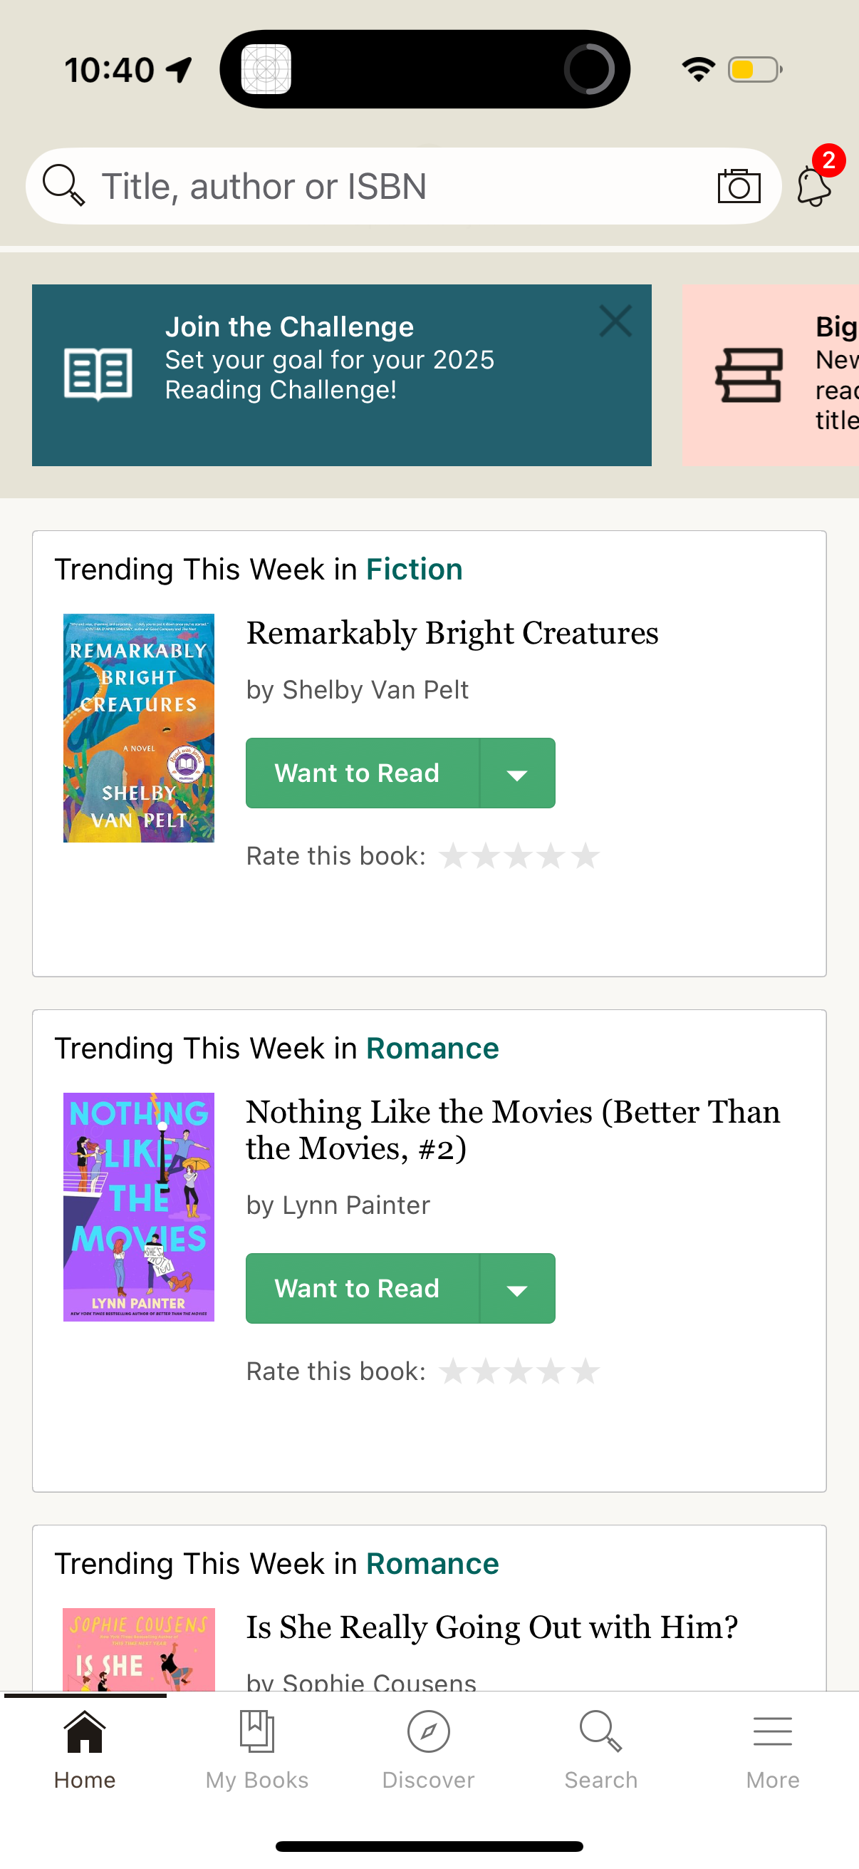The image size is (859, 1869).
Task: Open the Fiction trending category link
Action: coord(414,569)
